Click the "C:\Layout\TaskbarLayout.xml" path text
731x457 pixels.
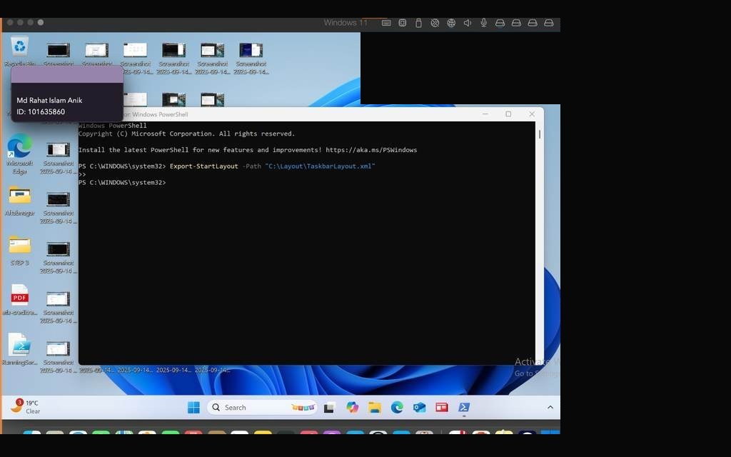click(x=320, y=166)
